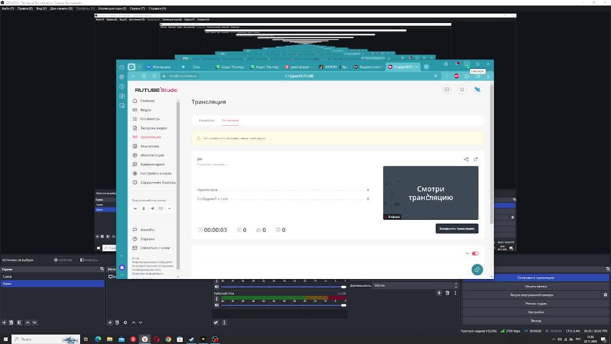
Task: Open the Файл menu in OBS
Action: click(8, 9)
